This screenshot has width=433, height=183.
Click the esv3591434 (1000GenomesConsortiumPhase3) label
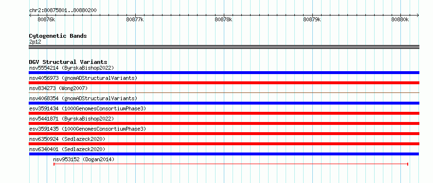[88, 108]
